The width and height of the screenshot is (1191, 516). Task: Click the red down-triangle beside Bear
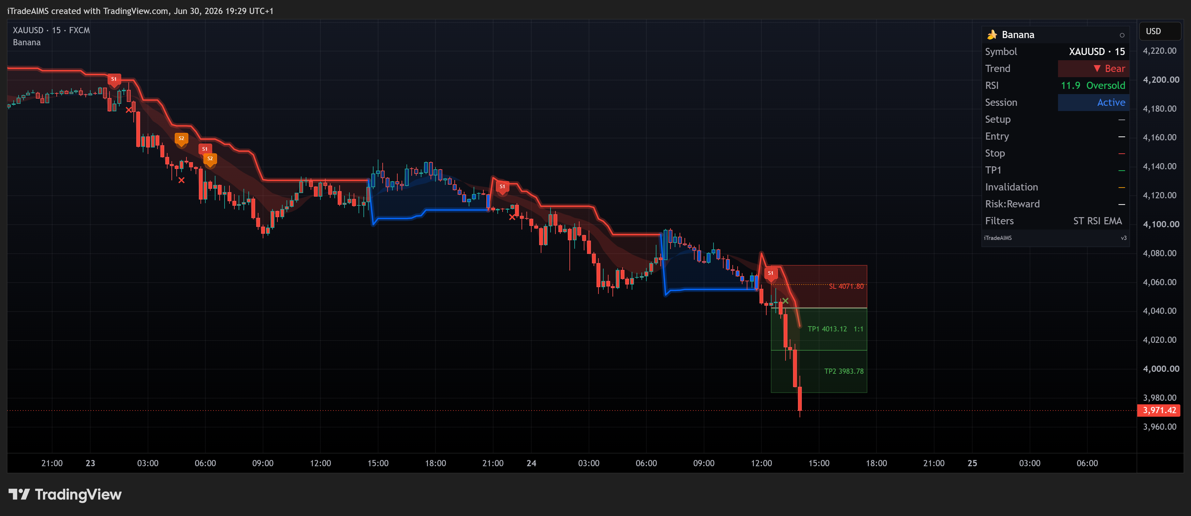point(1097,68)
